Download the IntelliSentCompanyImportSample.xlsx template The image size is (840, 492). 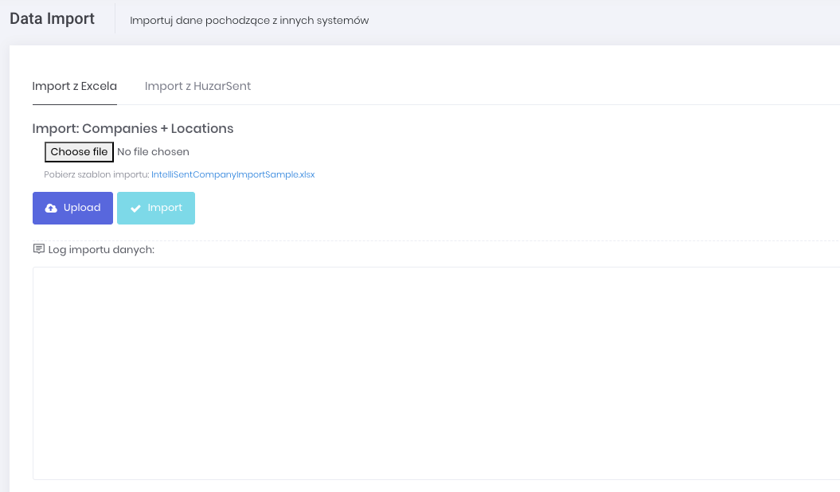pyautogui.click(x=232, y=174)
